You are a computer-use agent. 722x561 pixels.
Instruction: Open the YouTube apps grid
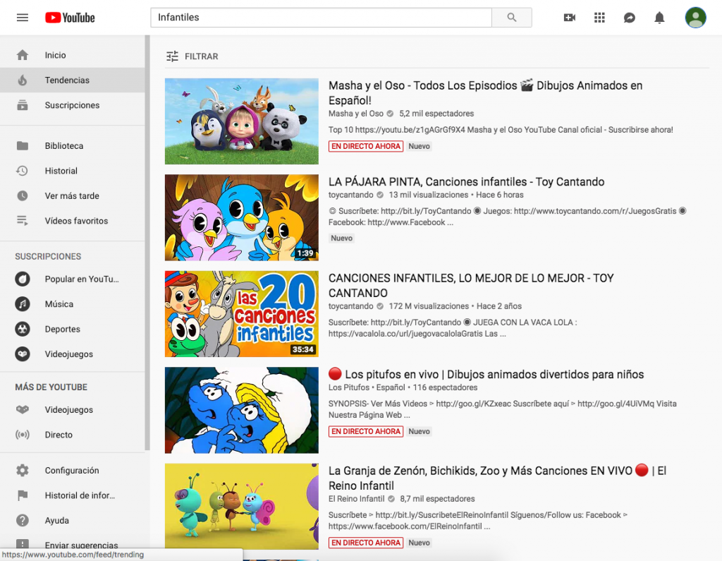pos(600,18)
